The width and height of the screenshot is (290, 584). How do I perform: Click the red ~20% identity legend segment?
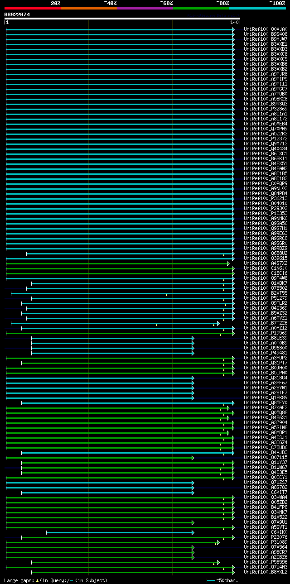[32, 8]
